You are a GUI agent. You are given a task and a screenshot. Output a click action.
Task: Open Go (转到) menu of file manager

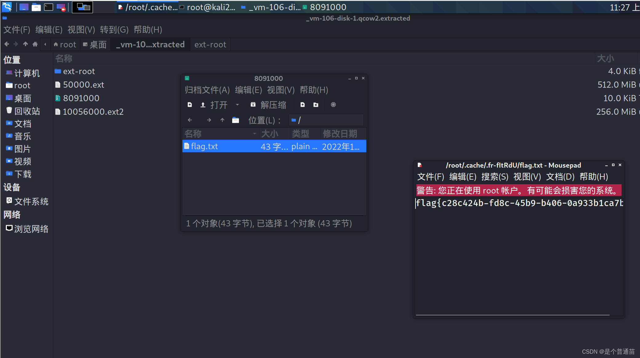click(114, 30)
